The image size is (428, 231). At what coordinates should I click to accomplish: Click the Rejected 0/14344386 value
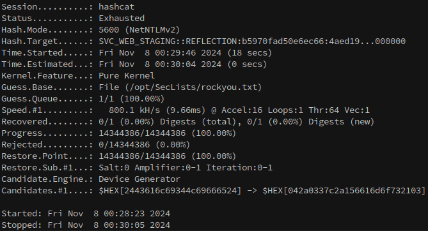pos(124,145)
